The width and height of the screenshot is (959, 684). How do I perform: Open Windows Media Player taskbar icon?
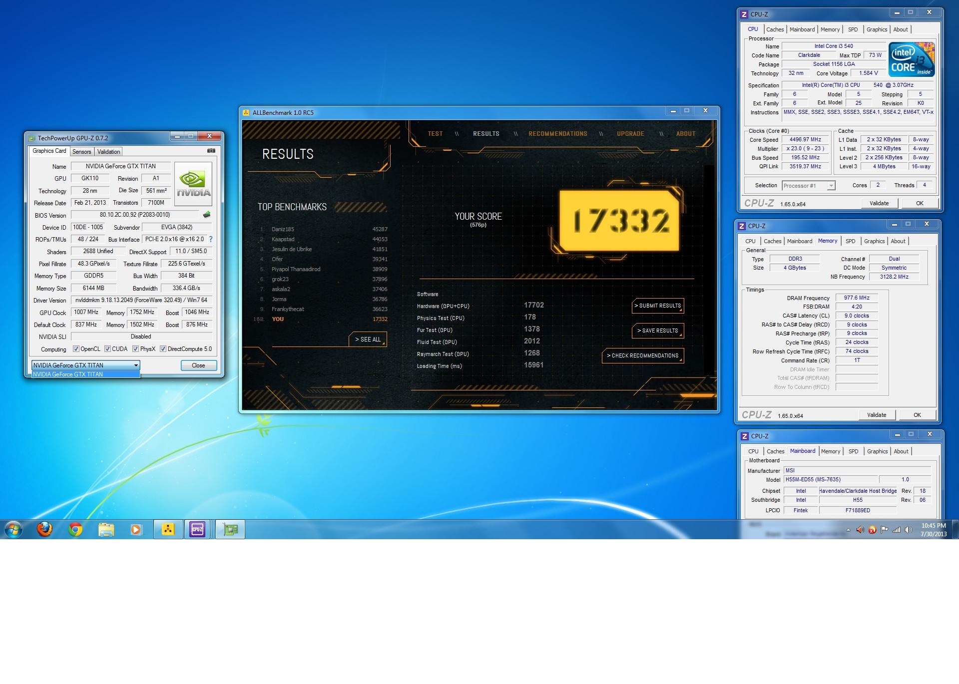[136, 529]
